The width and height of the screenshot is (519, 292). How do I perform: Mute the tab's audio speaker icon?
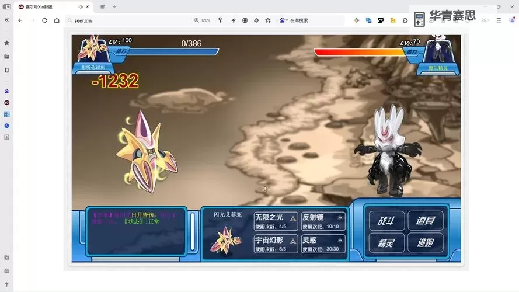(x=81, y=7)
